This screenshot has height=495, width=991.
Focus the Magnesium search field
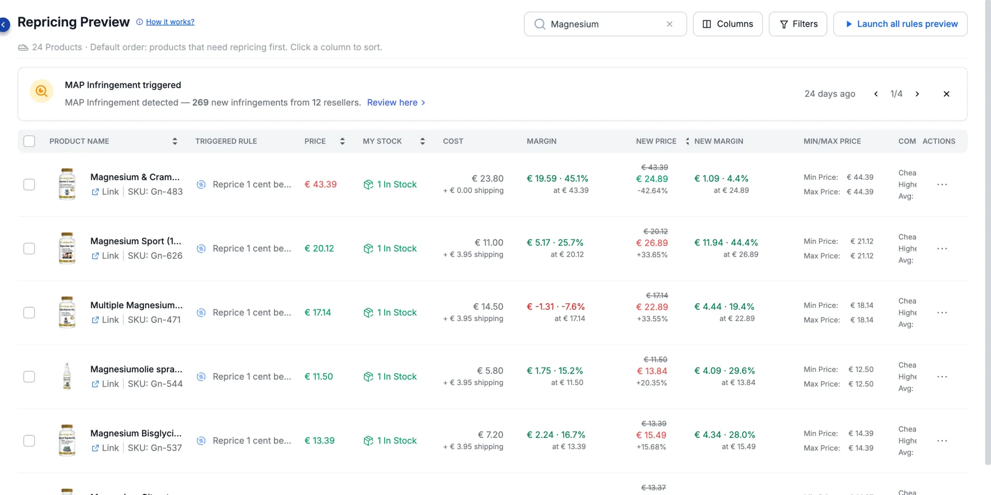point(605,24)
